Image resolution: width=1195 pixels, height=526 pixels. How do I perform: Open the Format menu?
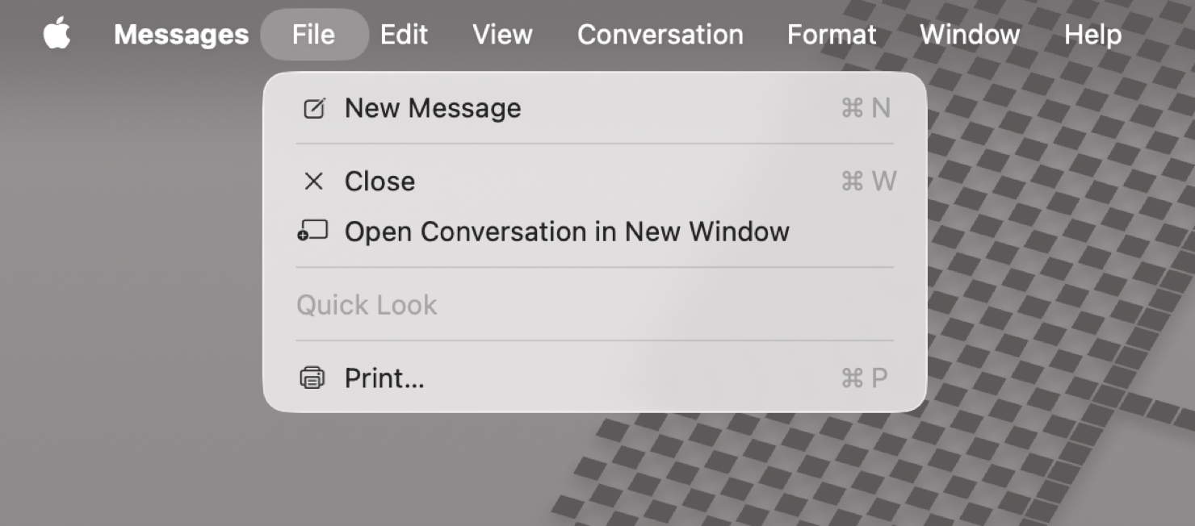coord(832,34)
